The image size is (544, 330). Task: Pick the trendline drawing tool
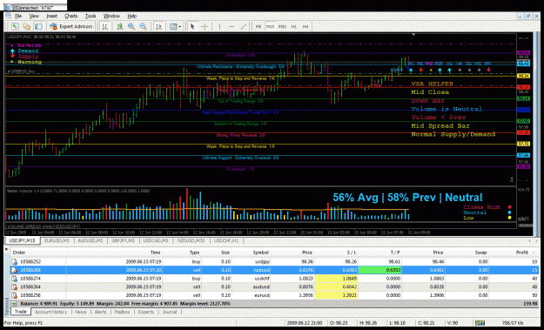click(244, 26)
